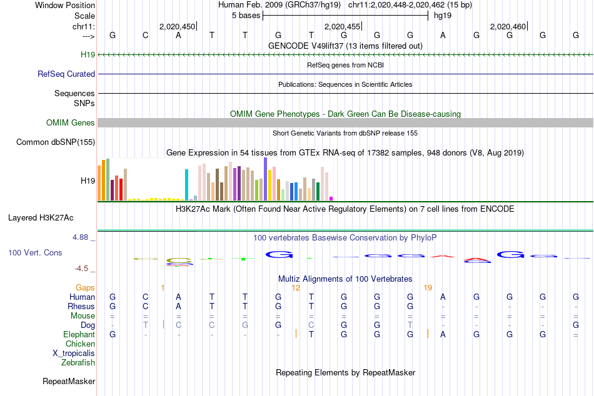The image size is (594, 396).
Task: Click the gap count '19'
Action: coord(428,288)
